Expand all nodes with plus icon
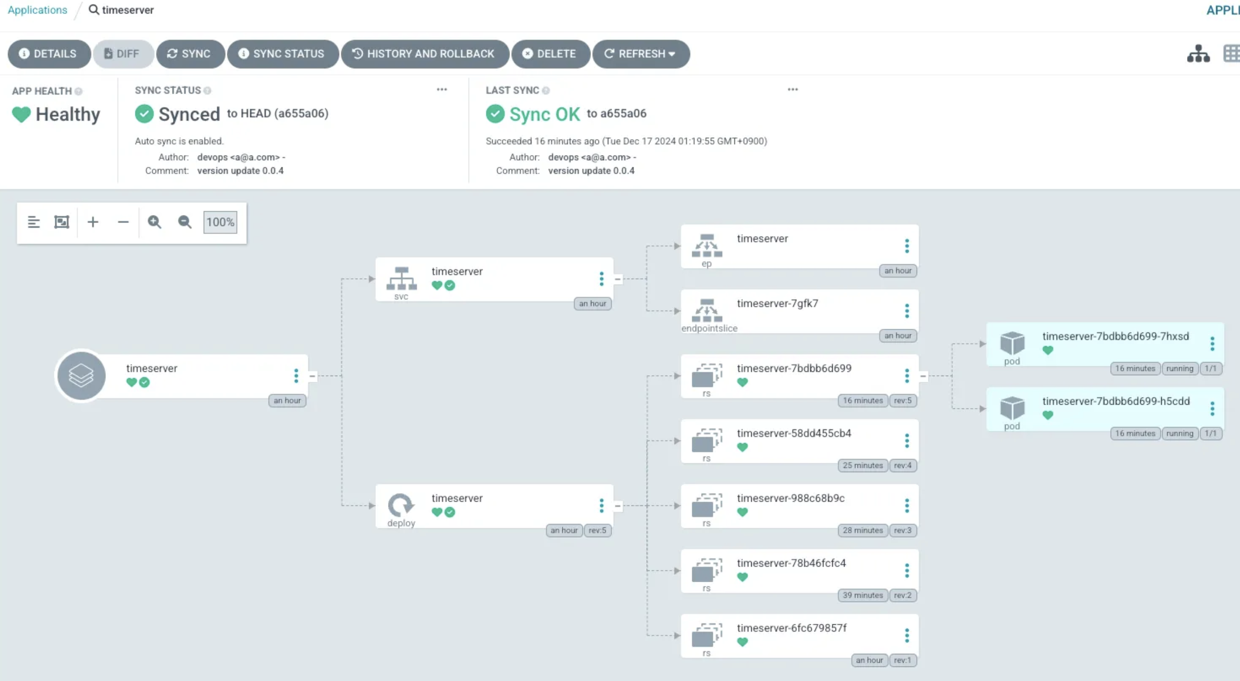The image size is (1240, 681). click(93, 222)
